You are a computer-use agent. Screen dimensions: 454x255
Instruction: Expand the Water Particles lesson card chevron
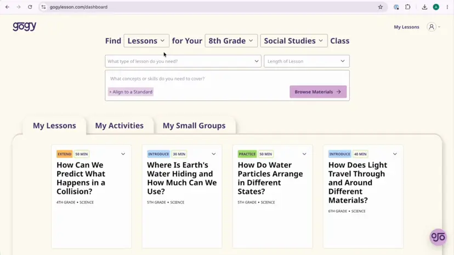point(304,154)
